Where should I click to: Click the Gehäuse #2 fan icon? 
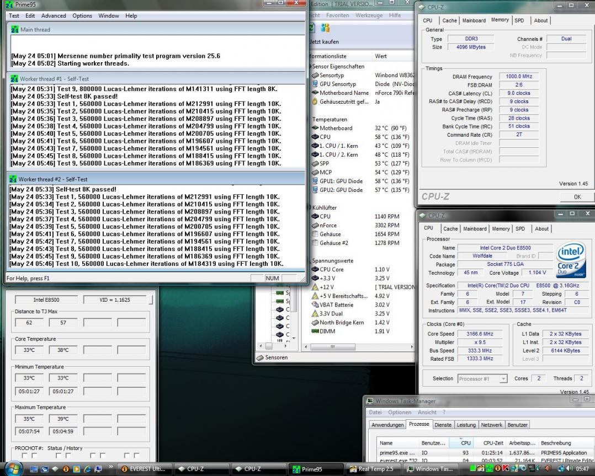pos(315,243)
